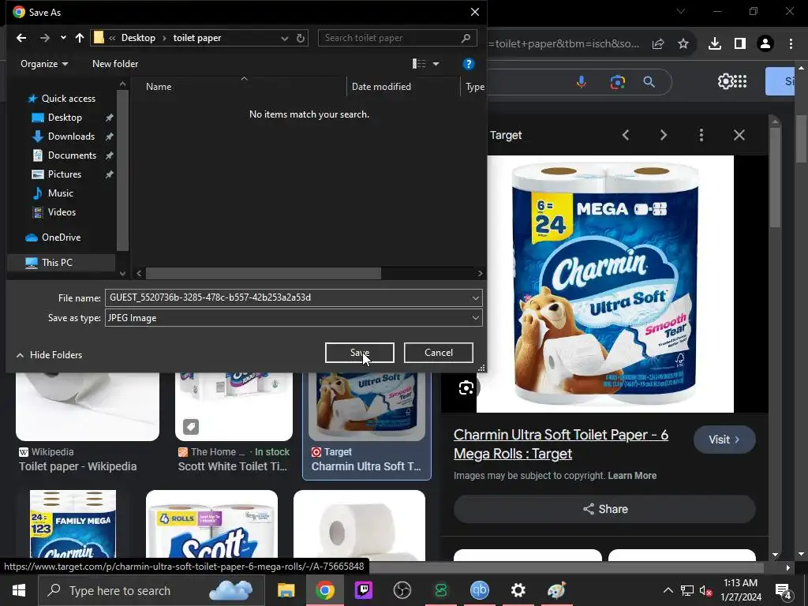Expand the File name dropdown
Image resolution: width=808 pixels, height=606 pixels.
click(x=476, y=297)
